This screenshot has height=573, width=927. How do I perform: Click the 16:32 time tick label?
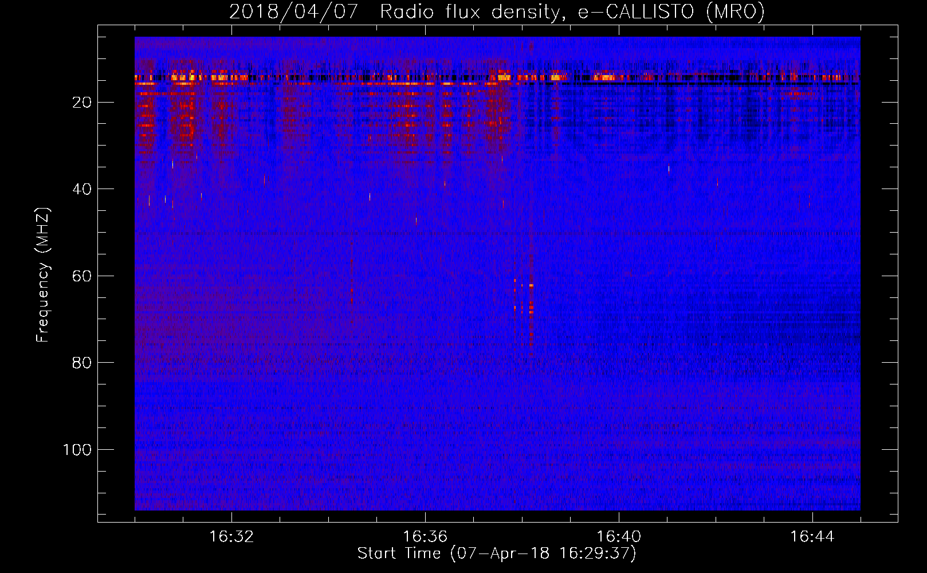(231, 537)
